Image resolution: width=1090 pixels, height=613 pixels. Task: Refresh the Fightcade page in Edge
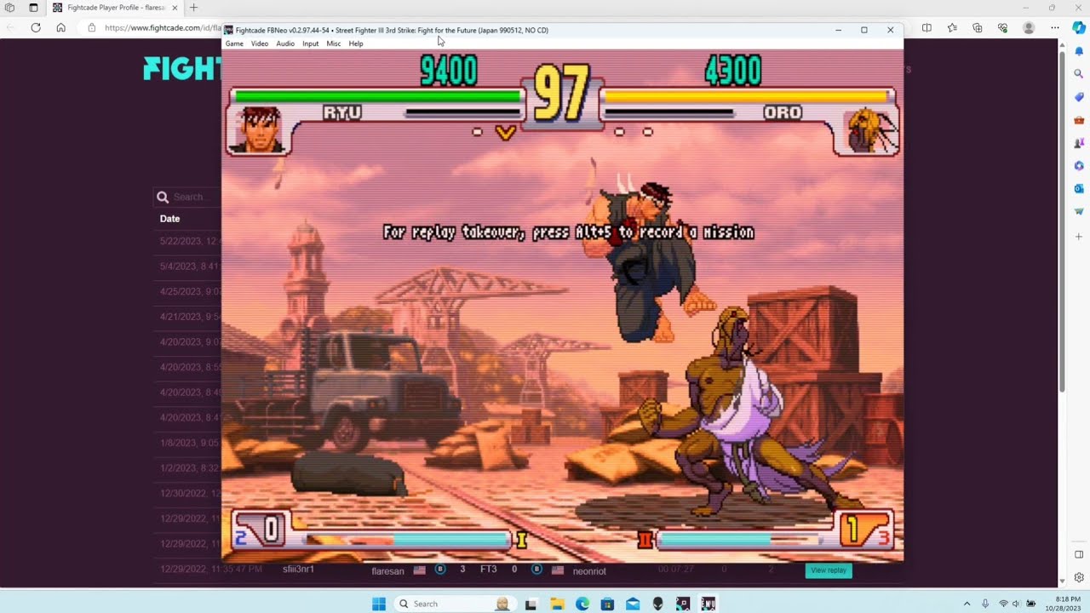tap(36, 27)
